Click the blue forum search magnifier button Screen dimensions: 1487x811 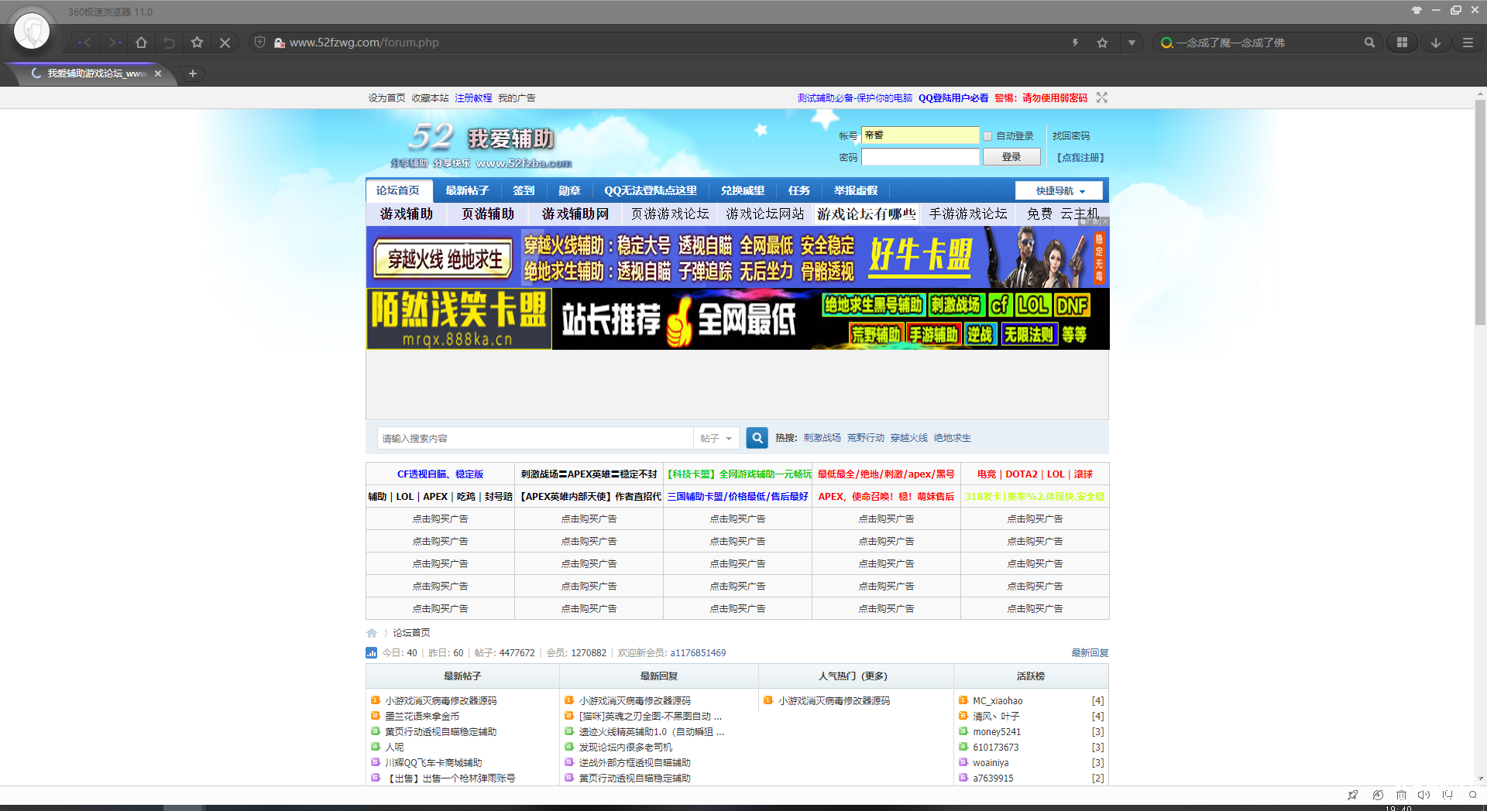(x=757, y=438)
